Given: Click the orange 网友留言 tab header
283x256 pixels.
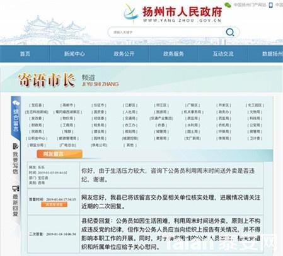Looking at the screenshot, I should (x=60, y=154).
